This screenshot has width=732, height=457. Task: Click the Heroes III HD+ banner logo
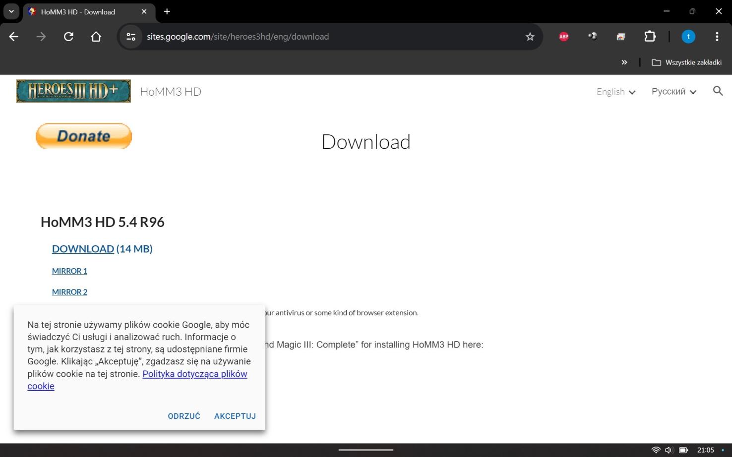click(x=73, y=91)
